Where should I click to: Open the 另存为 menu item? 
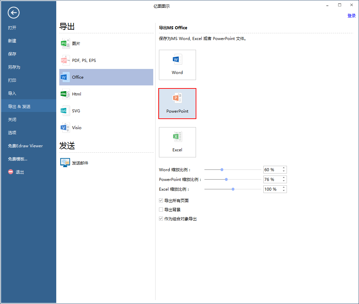(x=14, y=67)
